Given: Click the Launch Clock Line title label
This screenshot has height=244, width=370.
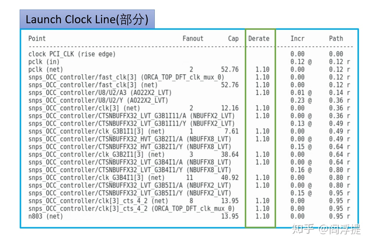Looking at the screenshot, I should (x=87, y=19).
